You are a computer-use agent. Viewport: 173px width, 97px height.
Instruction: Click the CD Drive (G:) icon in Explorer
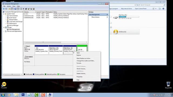pyautogui.click(x=116, y=32)
